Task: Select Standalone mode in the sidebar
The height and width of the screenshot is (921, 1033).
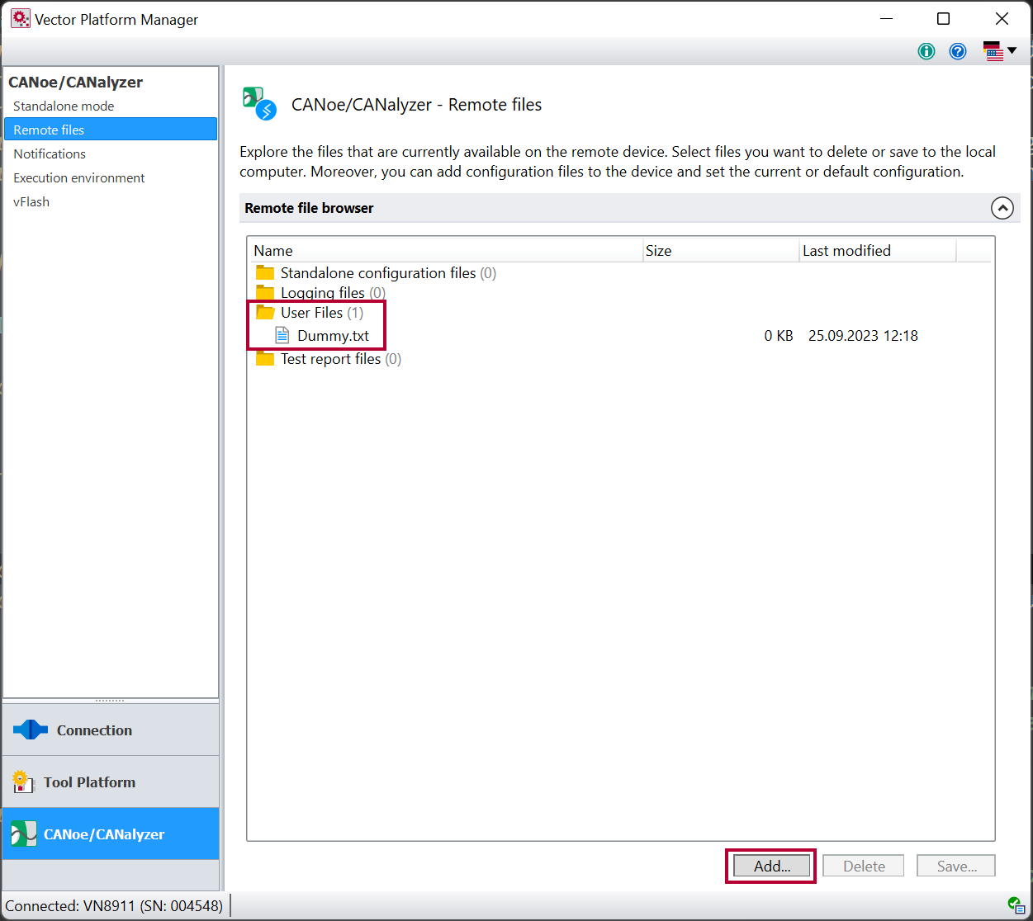Action: (64, 106)
